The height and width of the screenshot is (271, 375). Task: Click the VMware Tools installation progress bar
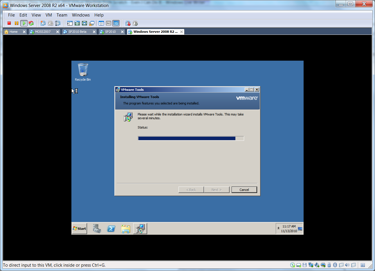(191, 138)
